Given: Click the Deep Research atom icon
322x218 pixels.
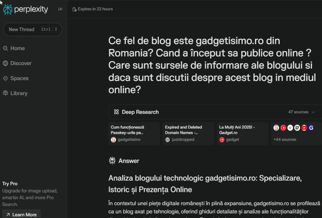Looking at the screenshot, I should [x=116, y=112].
